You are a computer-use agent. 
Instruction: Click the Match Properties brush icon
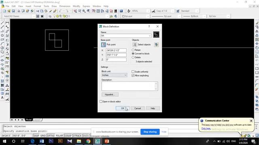point(55,11)
